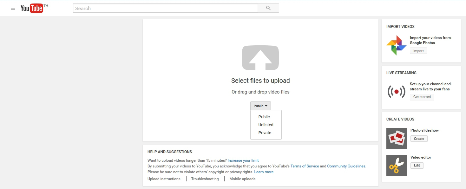Open the Community Guidelines link

click(x=346, y=166)
